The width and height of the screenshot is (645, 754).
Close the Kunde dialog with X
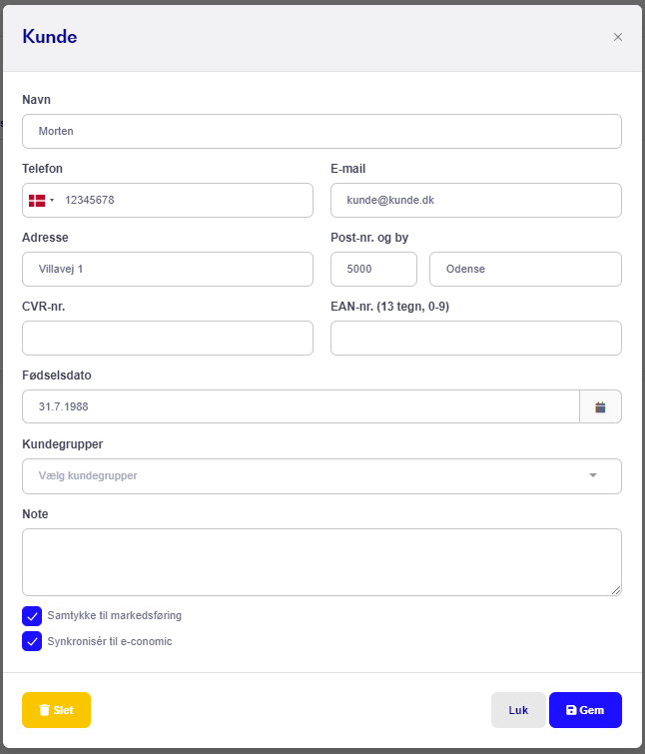pos(618,37)
